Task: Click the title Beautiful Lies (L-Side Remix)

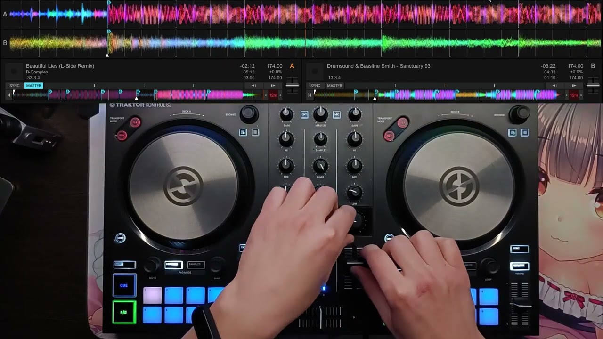Action: [60, 66]
